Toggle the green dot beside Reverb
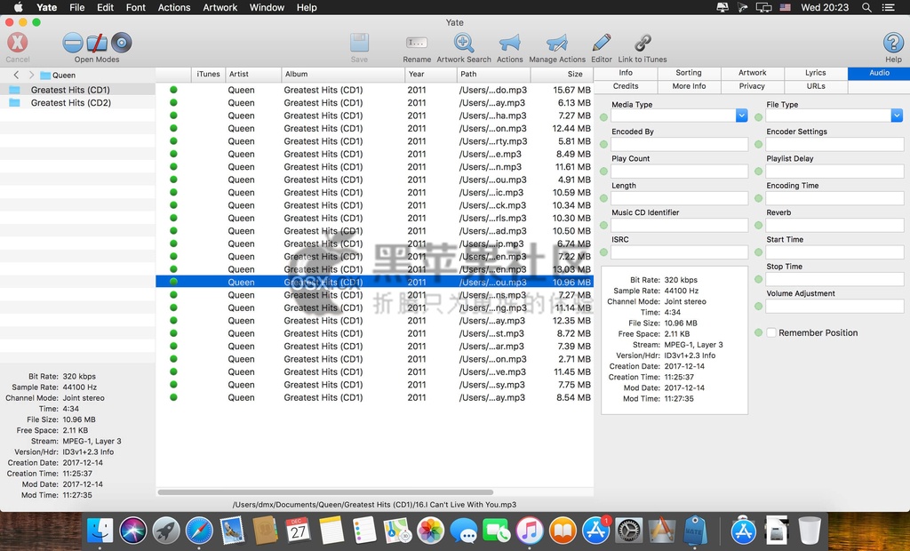Image resolution: width=910 pixels, height=551 pixels. click(x=759, y=225)
